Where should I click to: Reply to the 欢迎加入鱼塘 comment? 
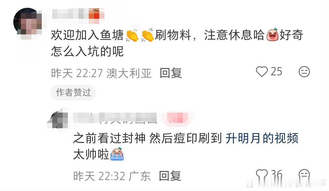(171, 73)
